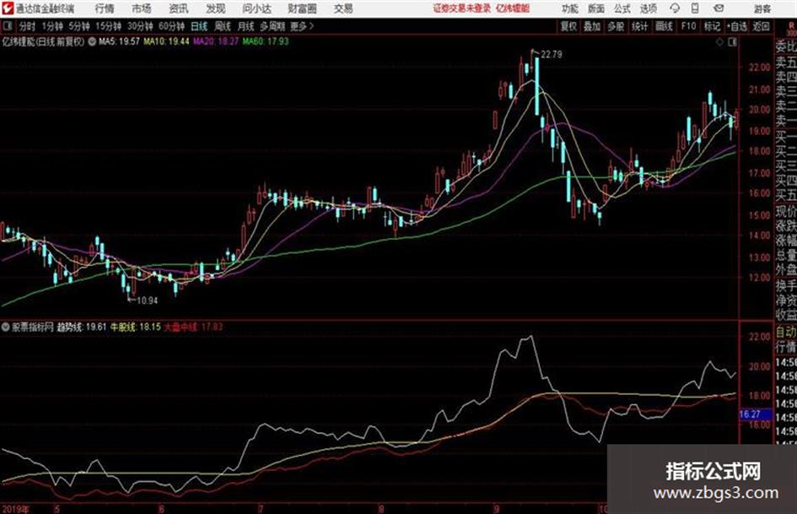Click the diamond icon above price axis
Image resolution: width=797 pixels, height=514 pixels.
point(719,42)
